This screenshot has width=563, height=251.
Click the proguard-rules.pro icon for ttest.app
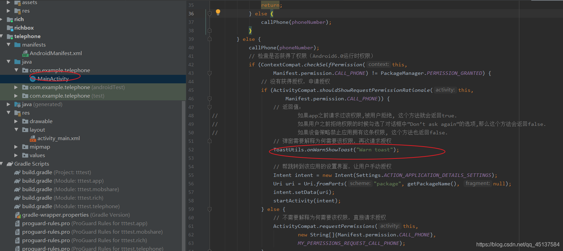pos(17,223)
